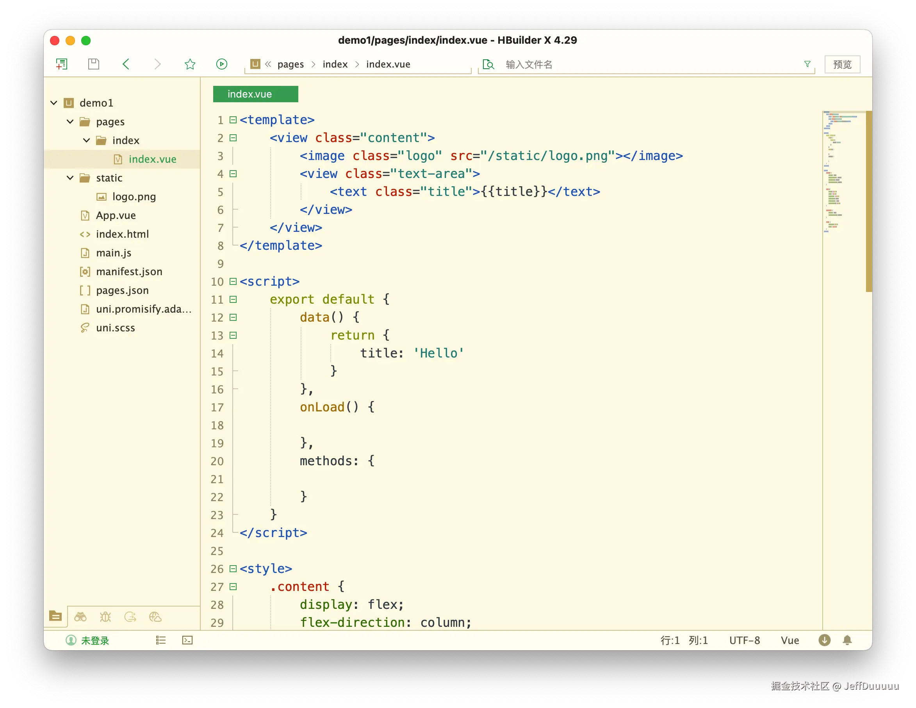Select the index.vue editor tab
The image size is (916, 708).
coord(255,94)
